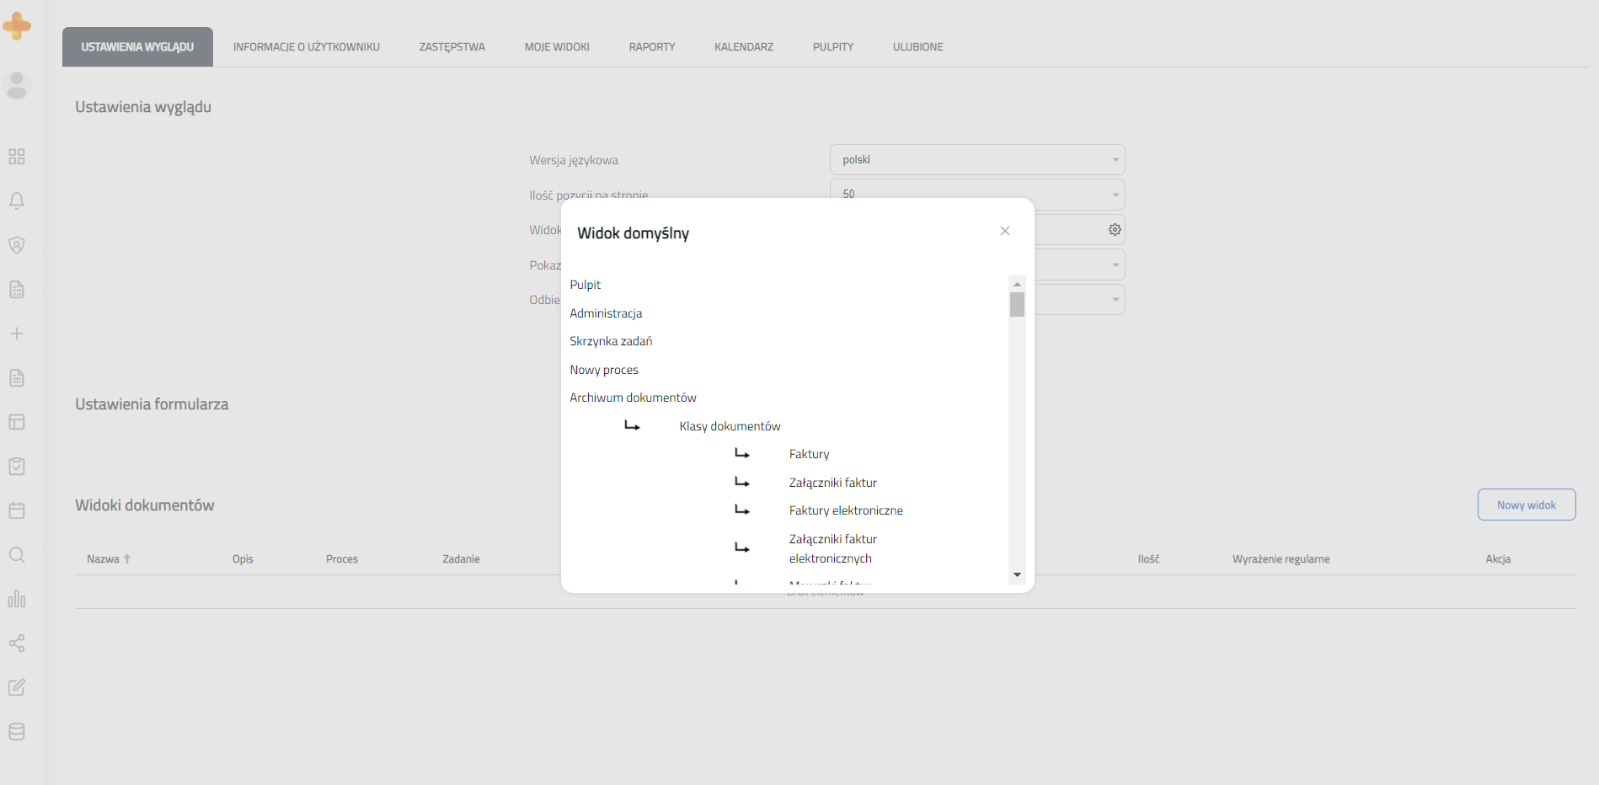The height and width of the screenshot is (785, 1599).
Task: Select Pulpit as default view
Action: (x=586, y=285)
